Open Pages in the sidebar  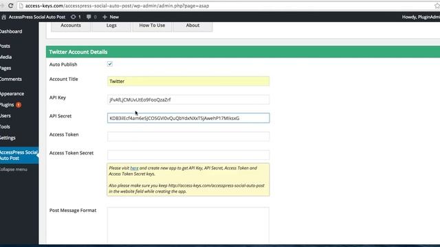(5, 68)
